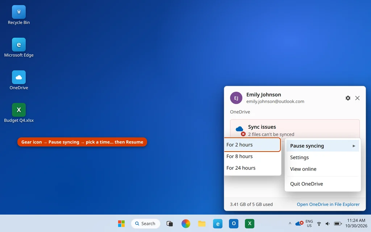This screenshot has height=232, width=371.
Task: Click emily.johnson@outlook.com email text
Action: coord(275,101)
